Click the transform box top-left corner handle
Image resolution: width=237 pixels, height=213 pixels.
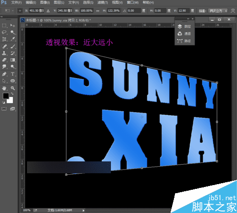(66, 48)
